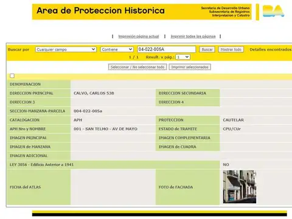Click the search text field with 04-022-005A
Image resolution: width=292 pixels, height=219 pixels.
(167, 49)
